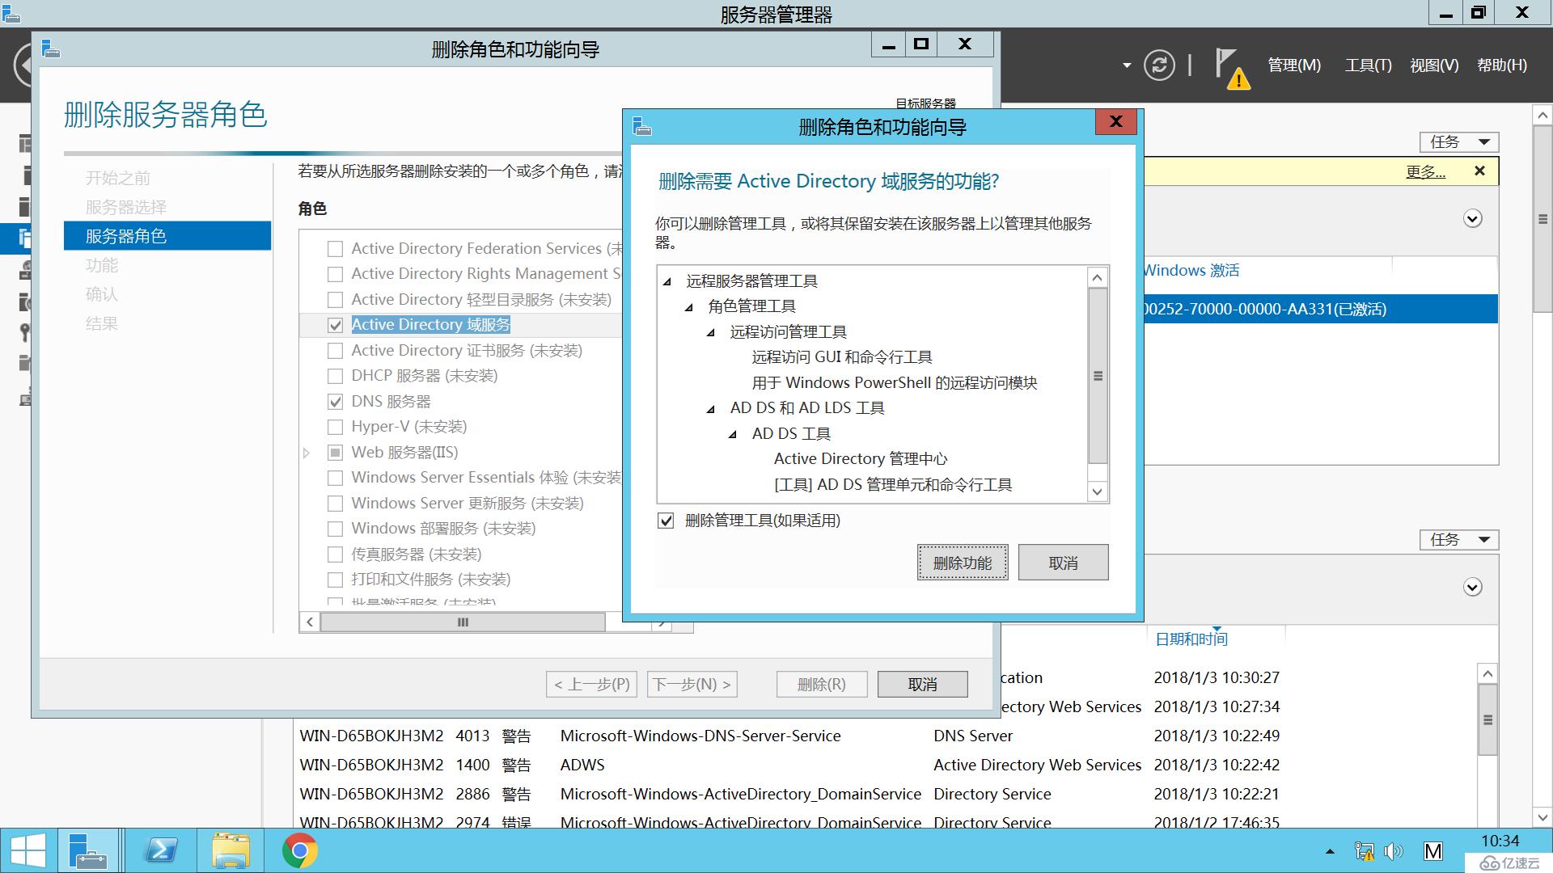This screenshot has height=873, width=1553.
Task: Collapse 远程访问管理工具 tree node
Action: click(x=711, y=332)
